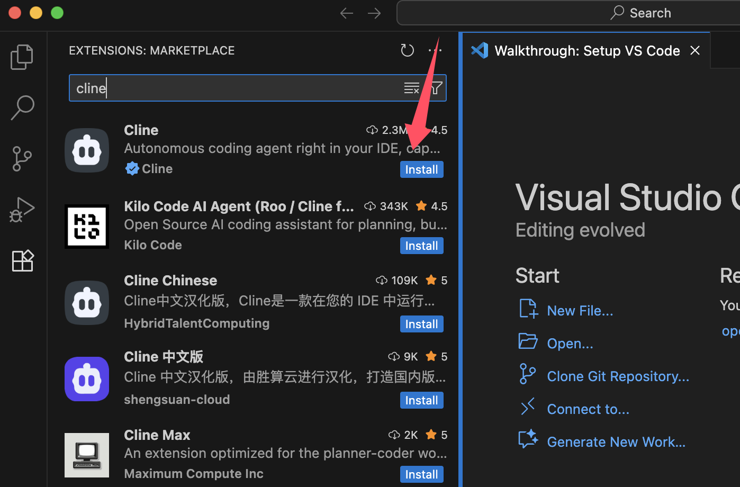Click the green macOS fullscreen button
Screen dimensions: 740x487
[x=57, y=13]
